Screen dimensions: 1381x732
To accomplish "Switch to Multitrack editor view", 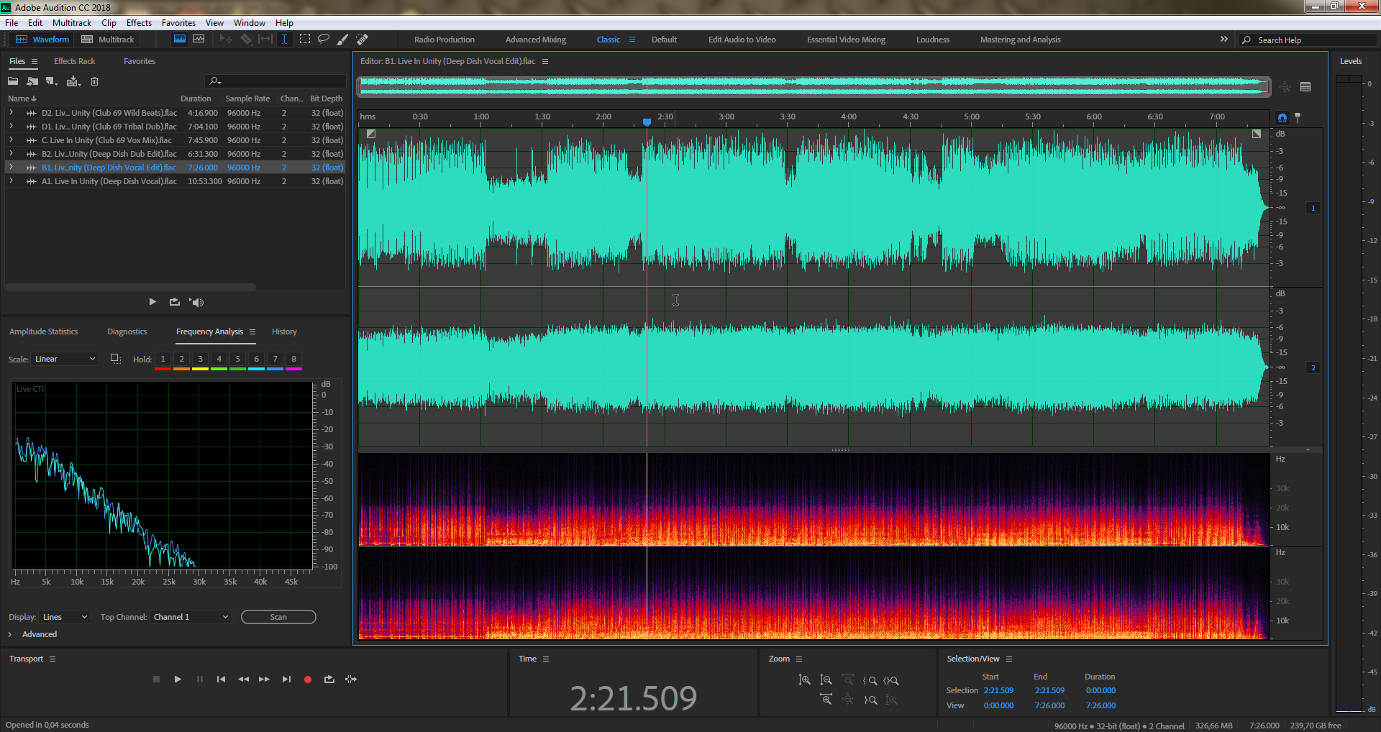I will [x=108, y=40].
